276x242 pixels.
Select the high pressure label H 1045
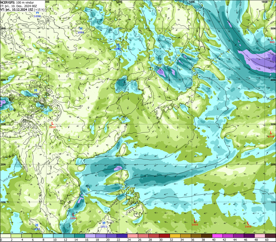118,47
